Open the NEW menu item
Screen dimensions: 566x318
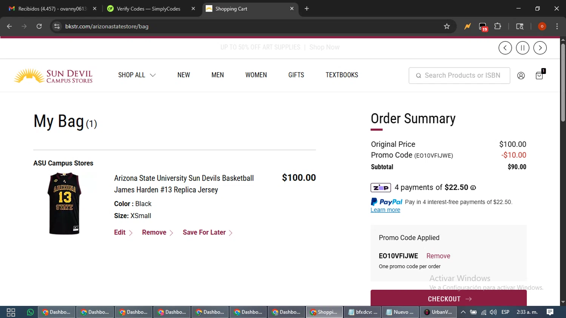[x=184, y=75]
